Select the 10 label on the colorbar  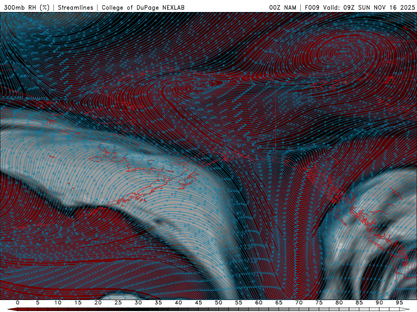pos(58,303)
